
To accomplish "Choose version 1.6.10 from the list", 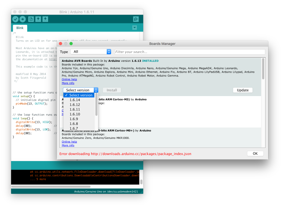I will [79, 114].
